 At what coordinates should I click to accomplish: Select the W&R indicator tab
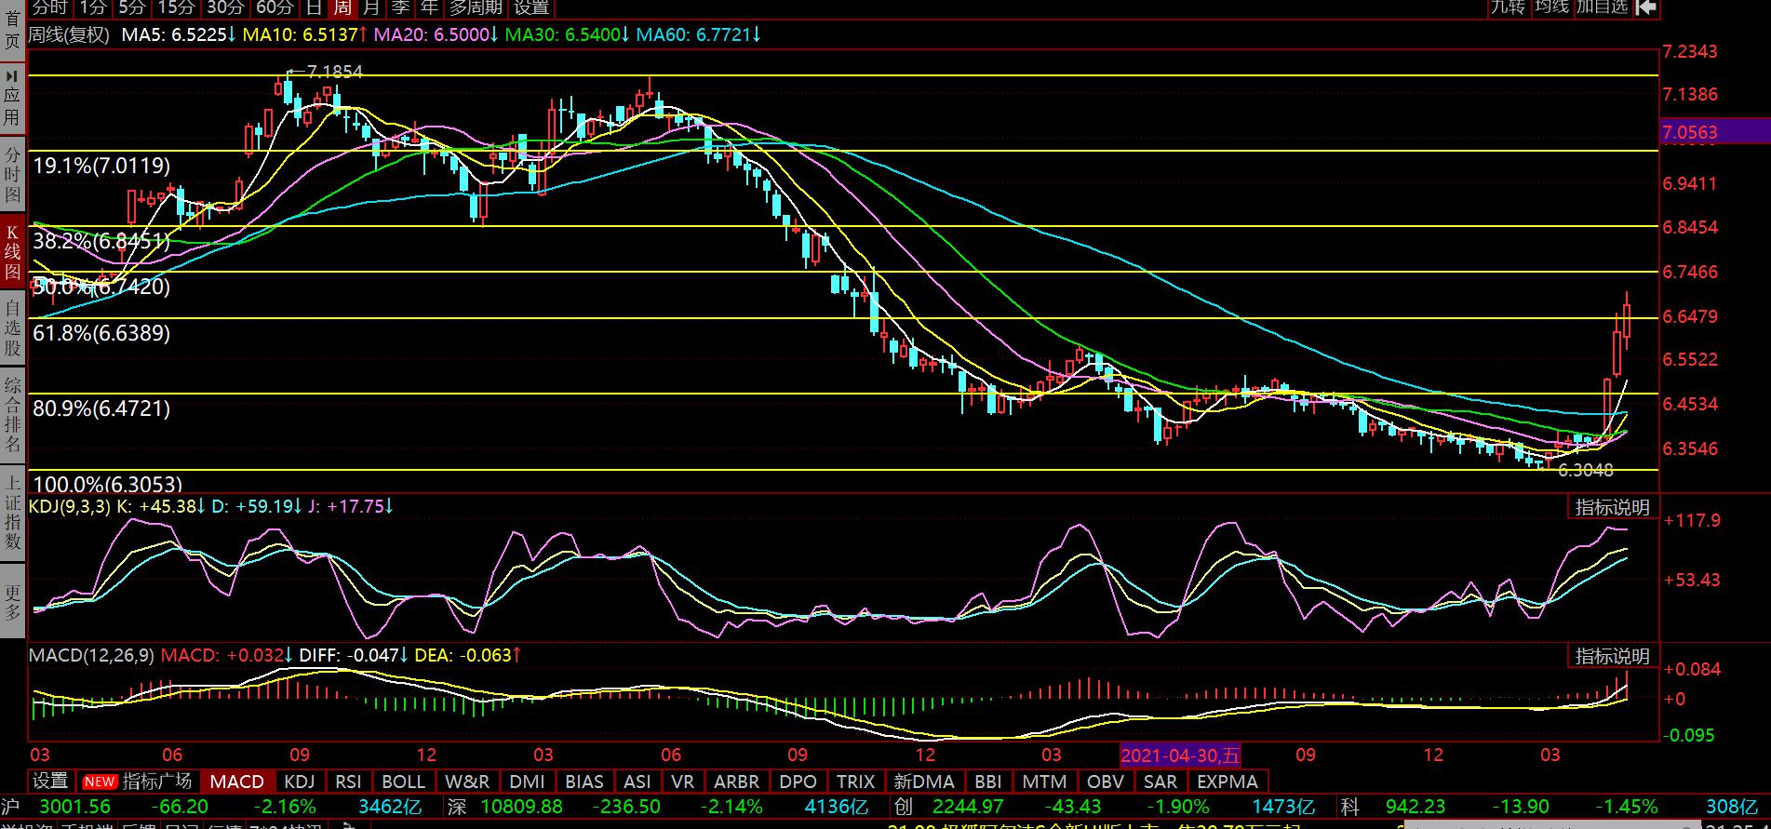point(467,782)
